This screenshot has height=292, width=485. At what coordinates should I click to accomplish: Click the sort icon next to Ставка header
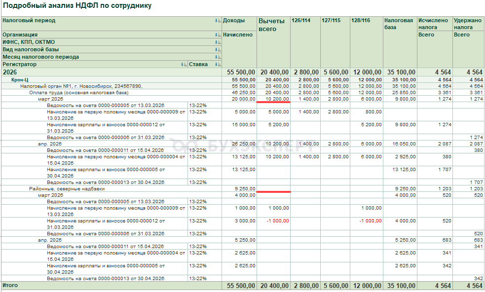[218, 64]
